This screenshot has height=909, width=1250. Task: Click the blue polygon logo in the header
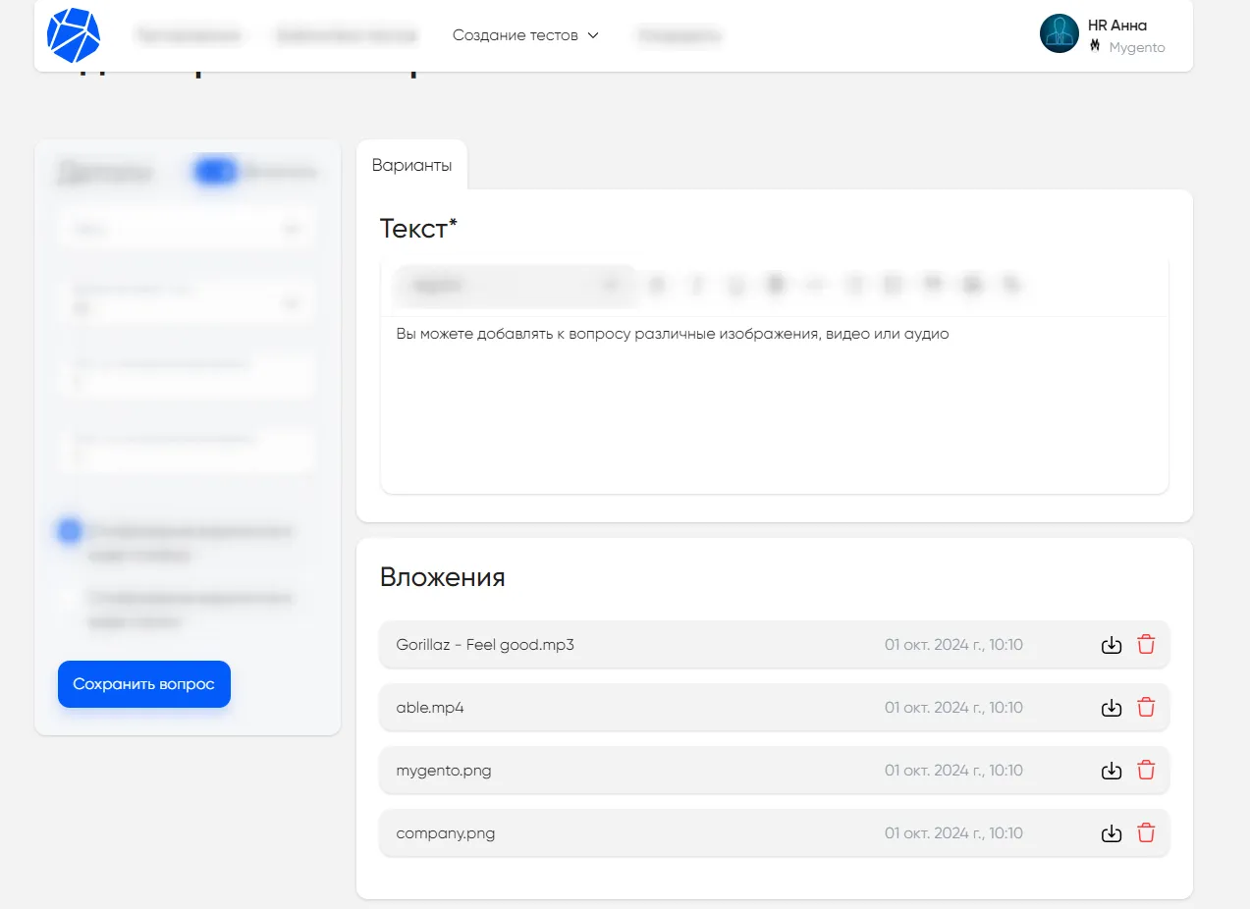[x=74, y=34]
